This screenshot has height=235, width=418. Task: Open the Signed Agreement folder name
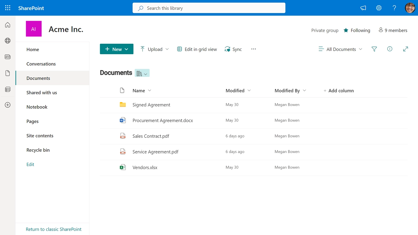coord(151,105)
